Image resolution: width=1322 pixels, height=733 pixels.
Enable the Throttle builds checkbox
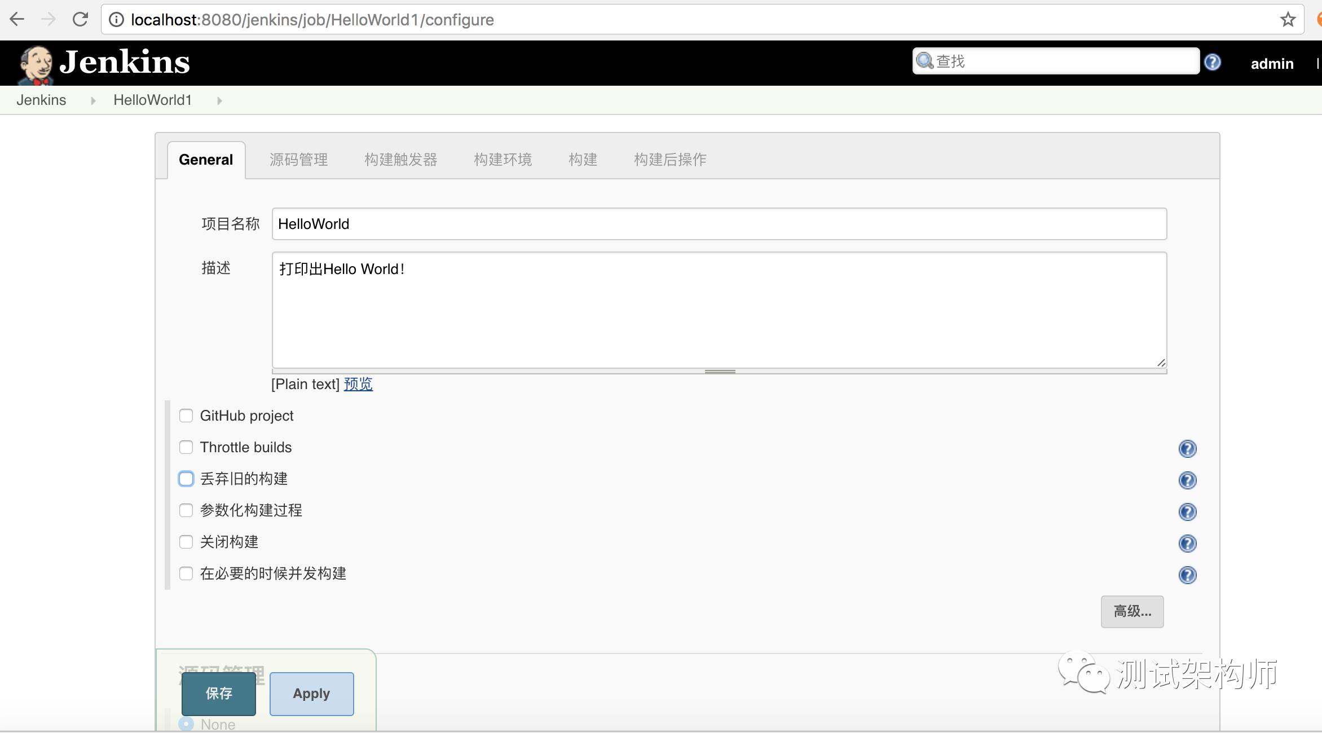click(186, 447)
